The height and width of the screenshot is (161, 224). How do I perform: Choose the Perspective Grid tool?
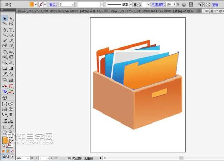point(11,62)
